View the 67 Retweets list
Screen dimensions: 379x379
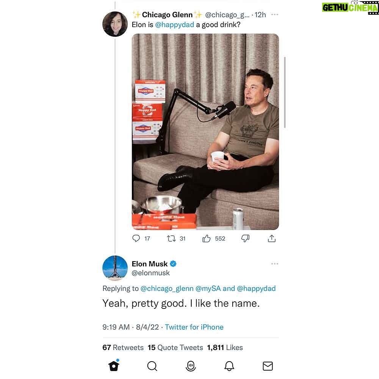click(123, 347)
